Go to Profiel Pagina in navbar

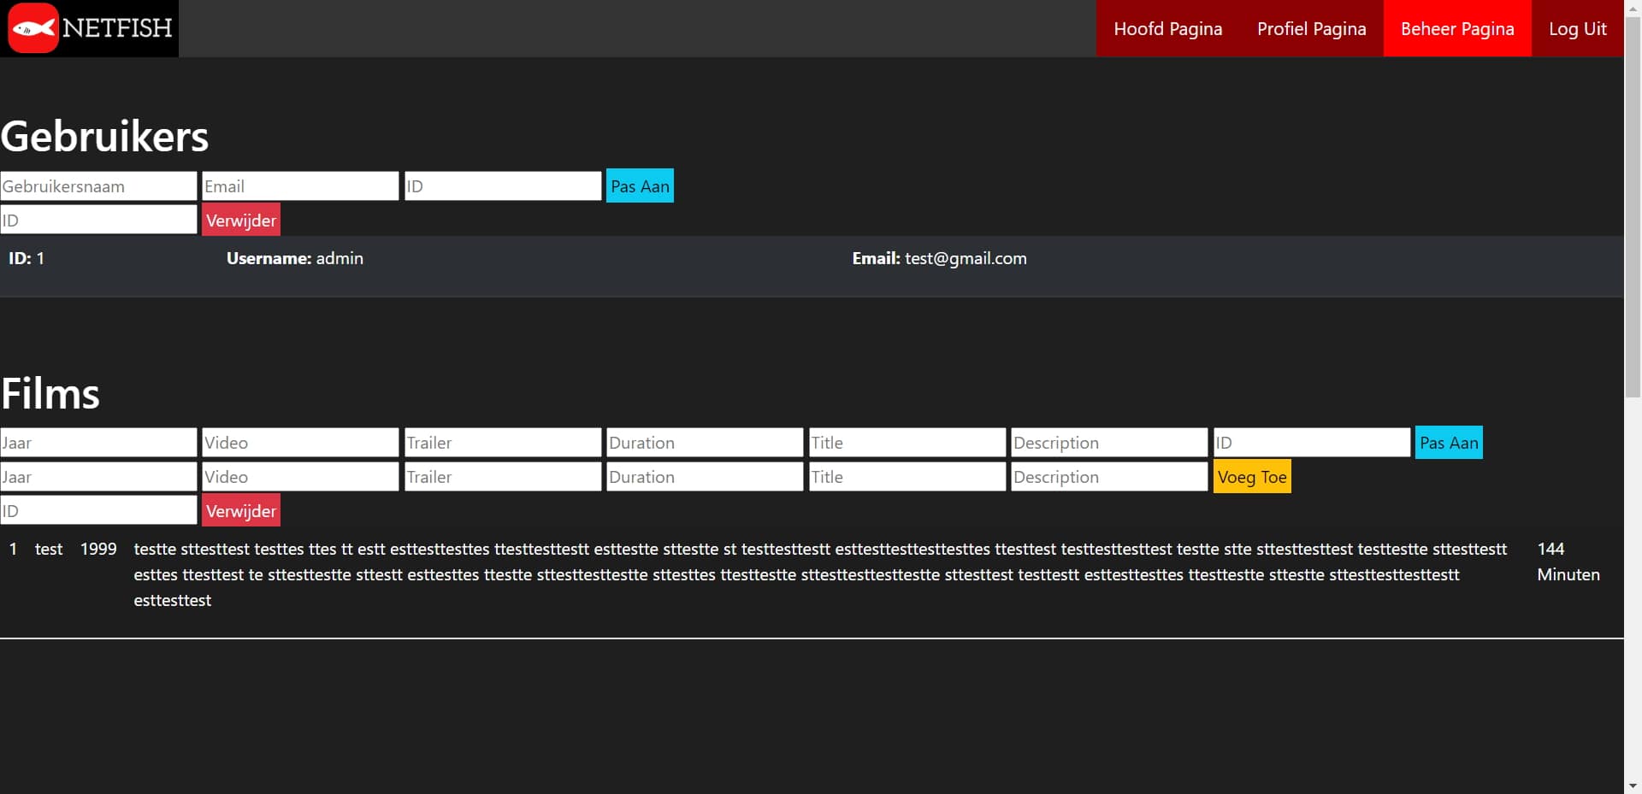pyautogui.click(x=1311, y=29)
